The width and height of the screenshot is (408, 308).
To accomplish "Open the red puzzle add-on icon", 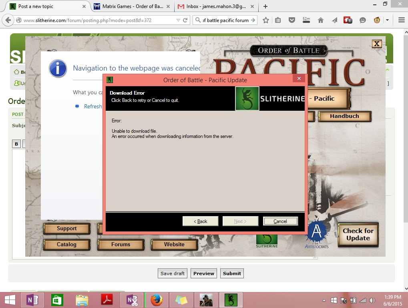I will pyautogui.click(x=348, y=20).
